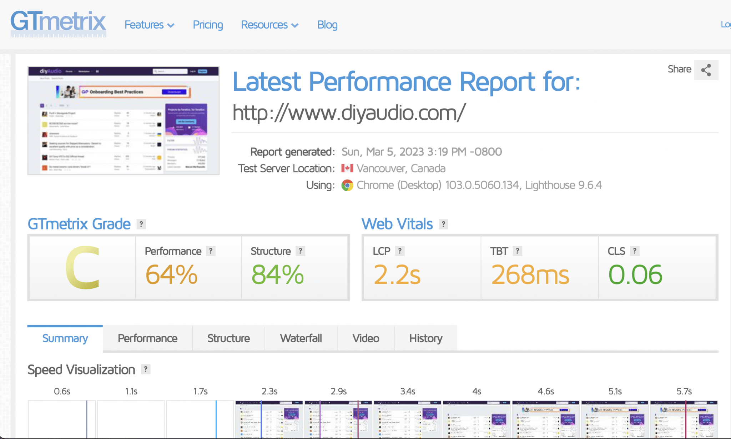Viewport: 731px width, 439px height.
Task: Switch to the Structure tab
Action: pyautogui.click(x=228, y=338)
